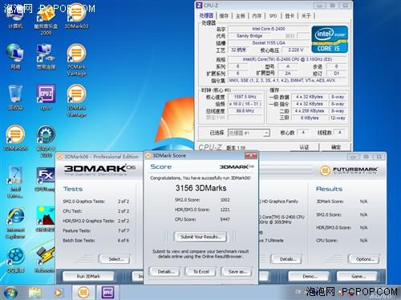This screenshot has width=401, height=300.
Task: Open the 3DMark03 desktop shortcut
Action: coord(76,16)
